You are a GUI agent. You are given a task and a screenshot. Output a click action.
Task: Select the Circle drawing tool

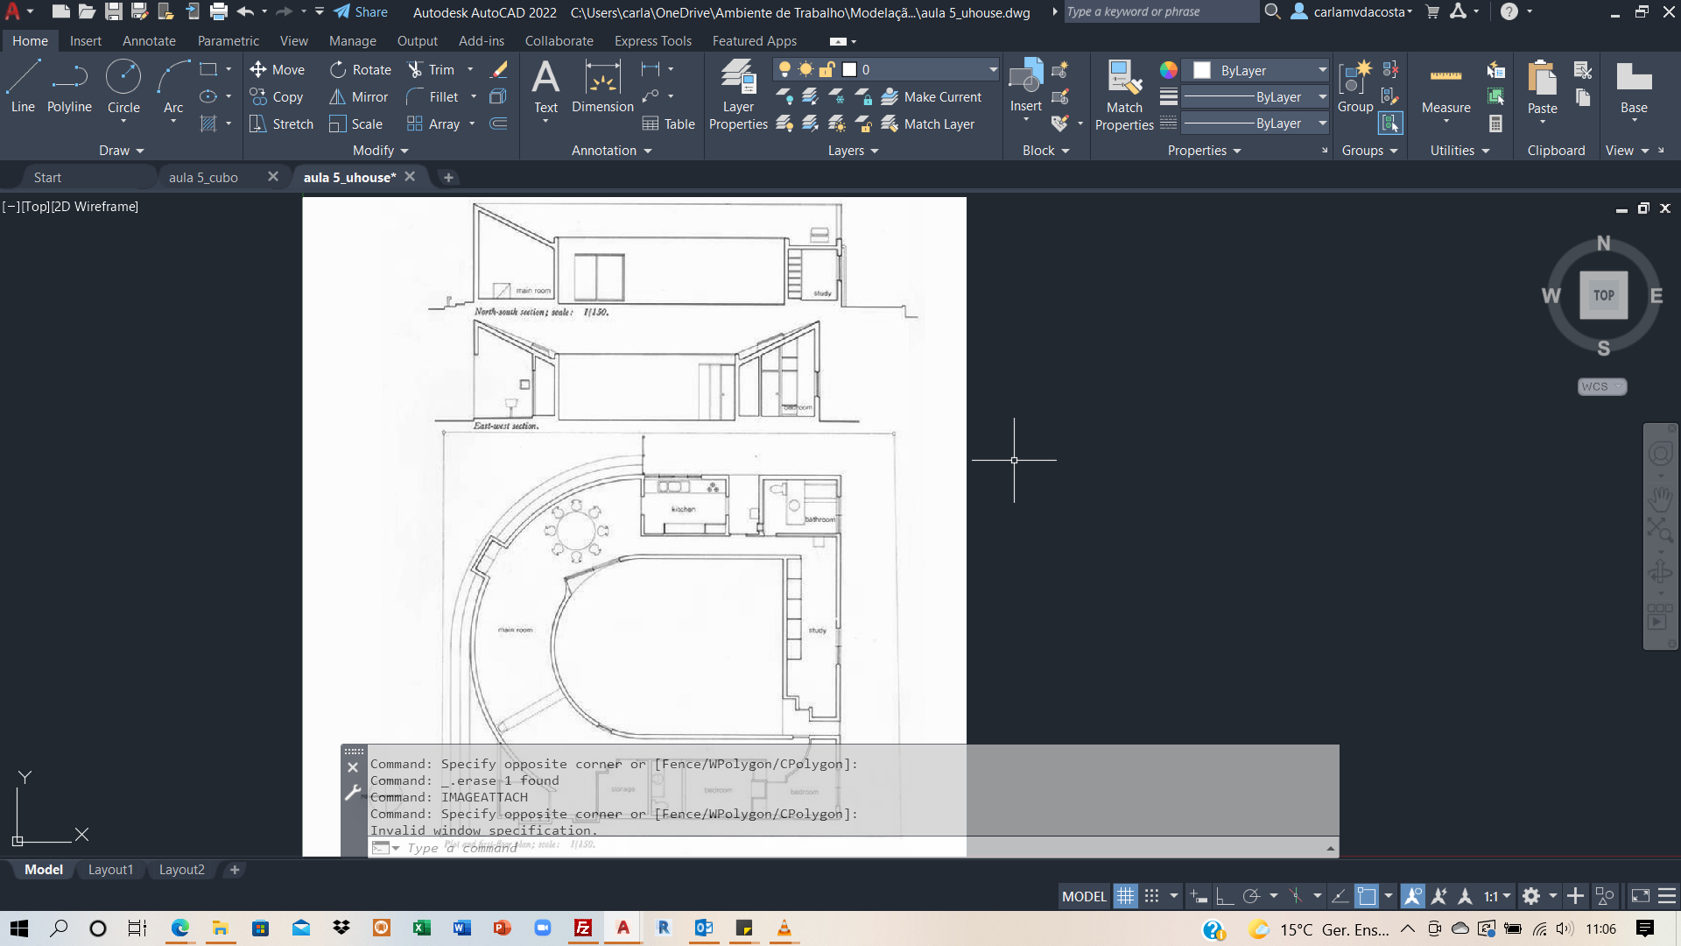point(123,87)
